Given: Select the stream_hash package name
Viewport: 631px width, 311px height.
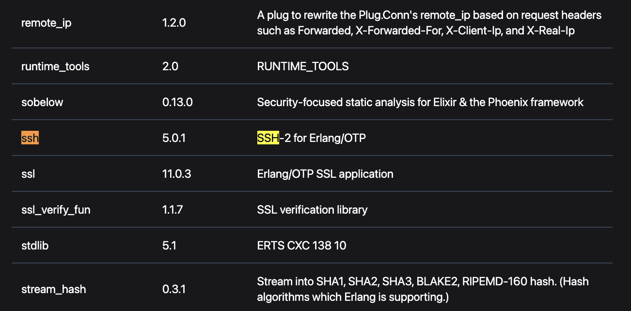Looking at the screenshot, I should point(53,289).
